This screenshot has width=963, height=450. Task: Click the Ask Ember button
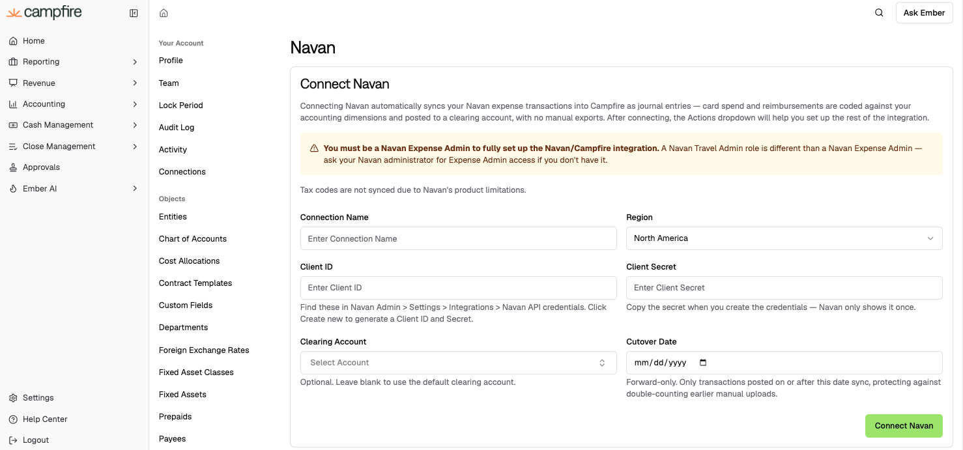[x=924, y=13]
